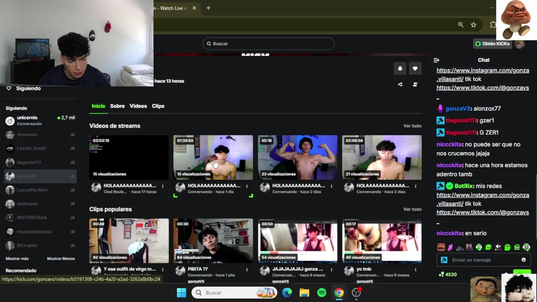Open options menu for 'Y ese outfit' clip
Viewport: 537px width, 302px height.
click(x=163, y=270)
